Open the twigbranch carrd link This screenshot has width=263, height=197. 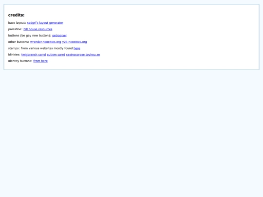(34, 54)
